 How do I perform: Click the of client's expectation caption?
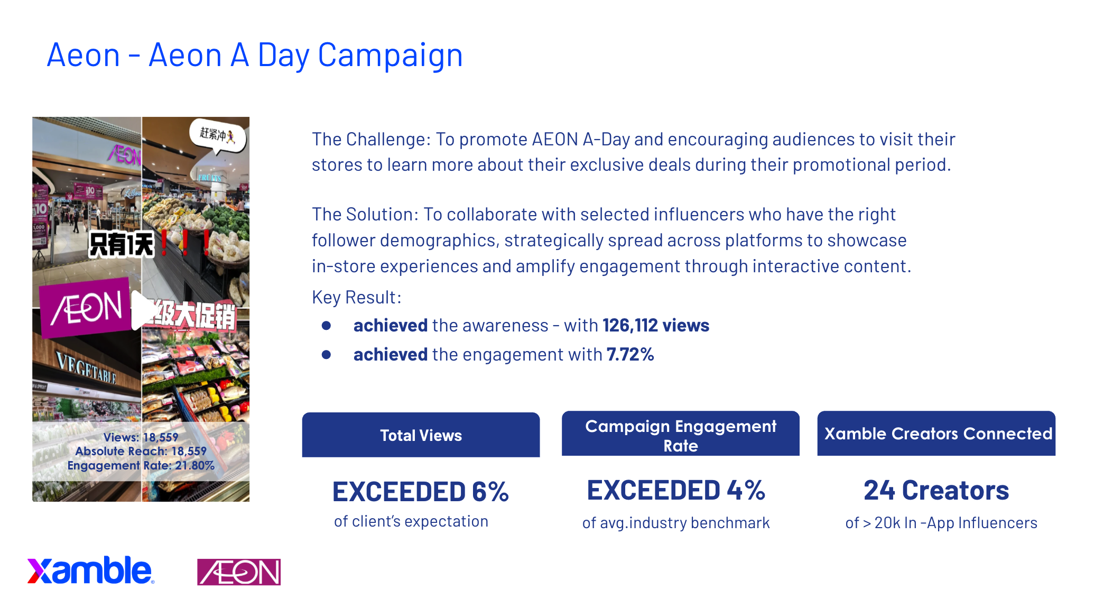tap(411, 521)
